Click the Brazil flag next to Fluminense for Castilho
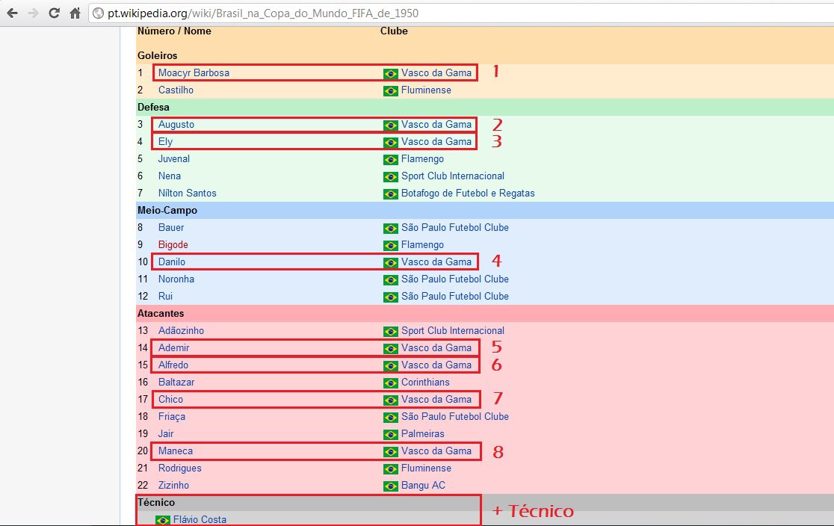 [x=390, y=91]
